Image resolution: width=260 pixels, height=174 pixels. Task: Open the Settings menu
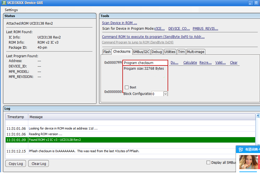pyautogui.click(x=11, y=10)
